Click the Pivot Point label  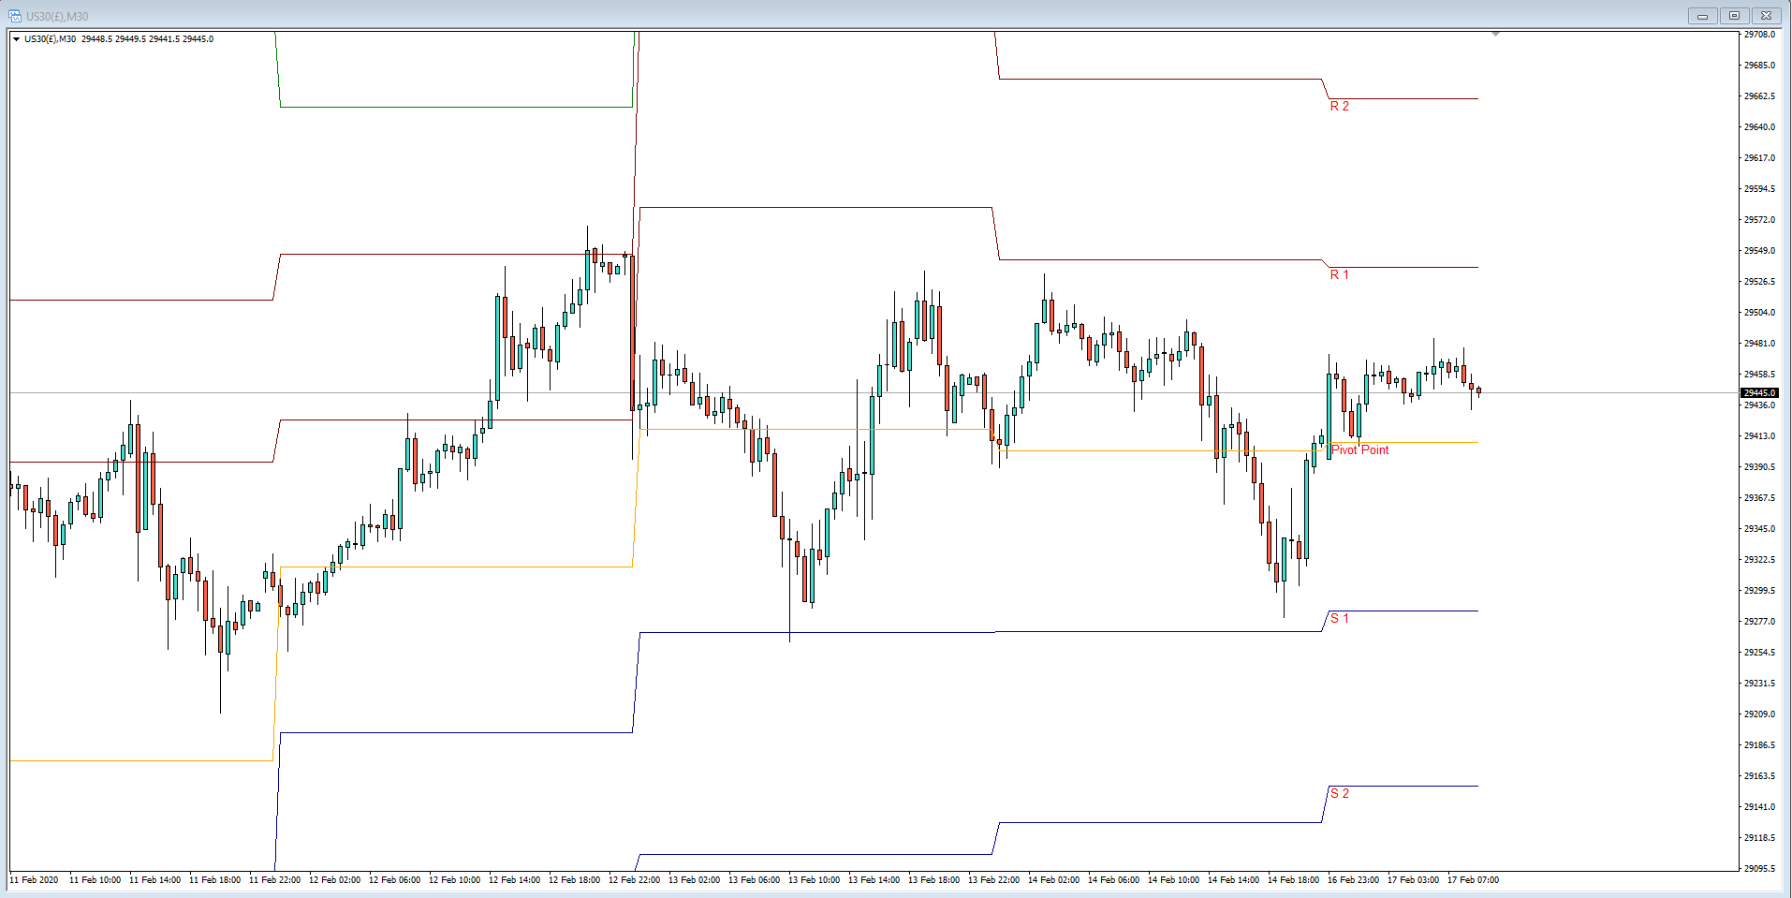click(1360, 450)
